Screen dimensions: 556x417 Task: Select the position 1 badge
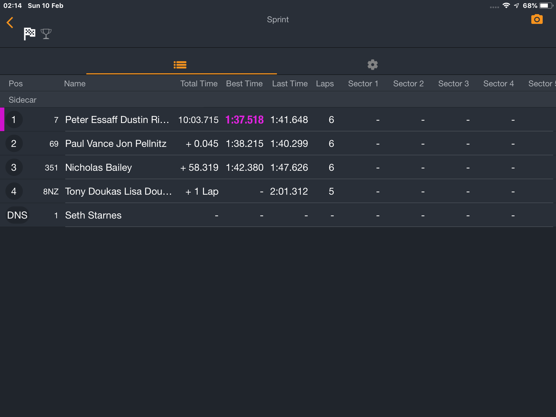[14, 120]
